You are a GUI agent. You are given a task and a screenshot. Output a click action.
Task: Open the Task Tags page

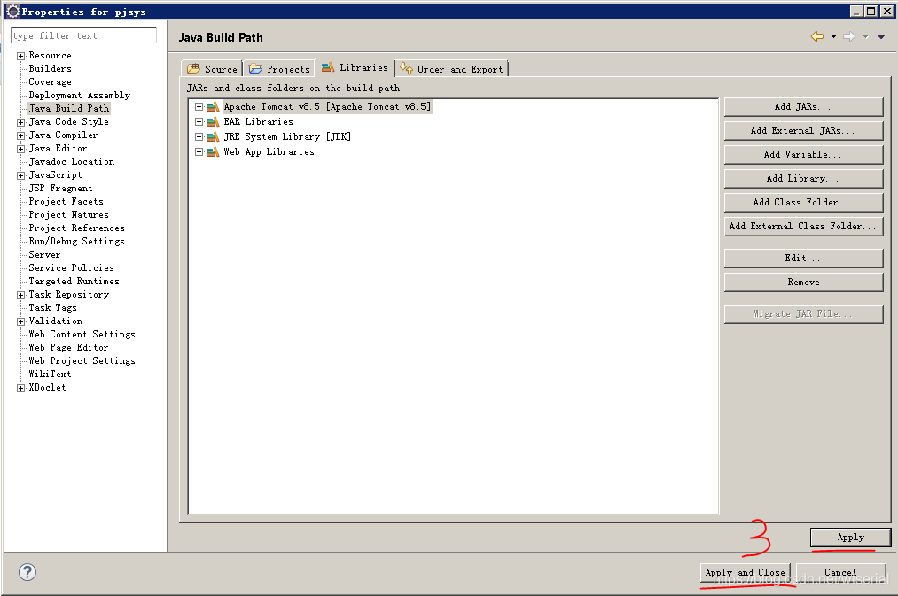click(52, 308)
